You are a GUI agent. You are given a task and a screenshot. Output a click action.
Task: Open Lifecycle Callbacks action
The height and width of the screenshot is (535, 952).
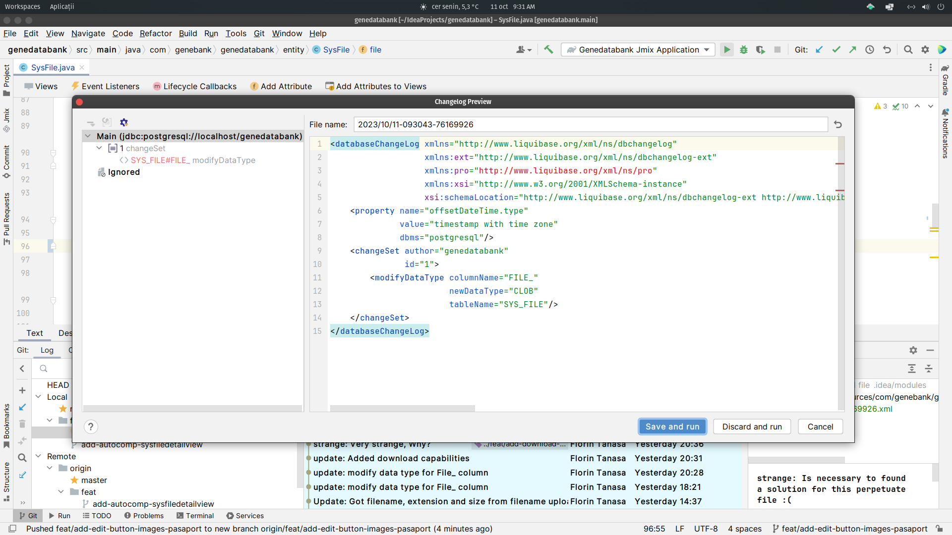tap(195, 86)
